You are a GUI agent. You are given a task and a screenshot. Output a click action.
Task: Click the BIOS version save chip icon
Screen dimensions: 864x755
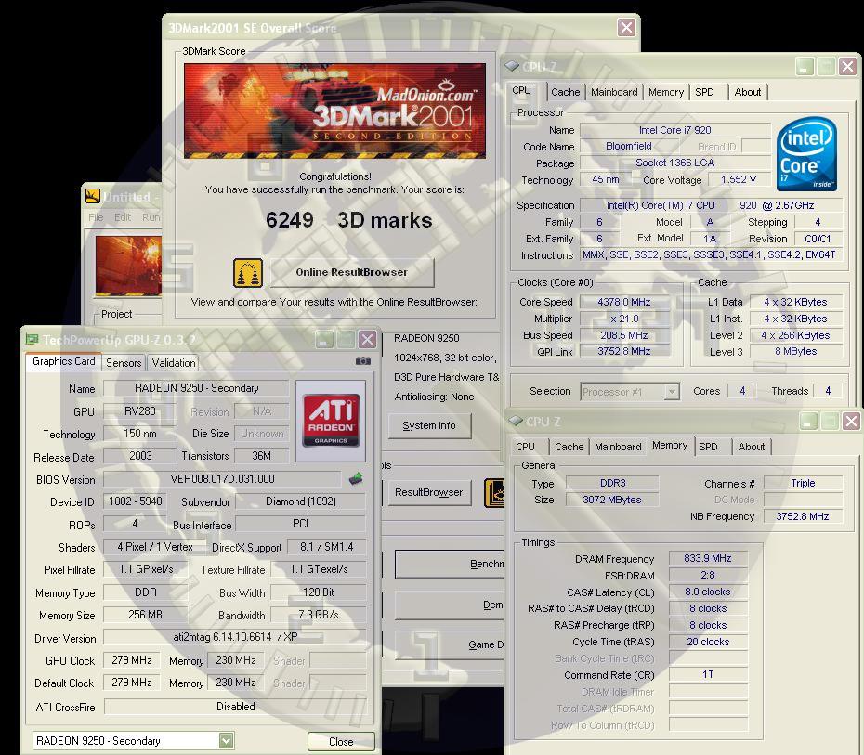pos(356,478)
